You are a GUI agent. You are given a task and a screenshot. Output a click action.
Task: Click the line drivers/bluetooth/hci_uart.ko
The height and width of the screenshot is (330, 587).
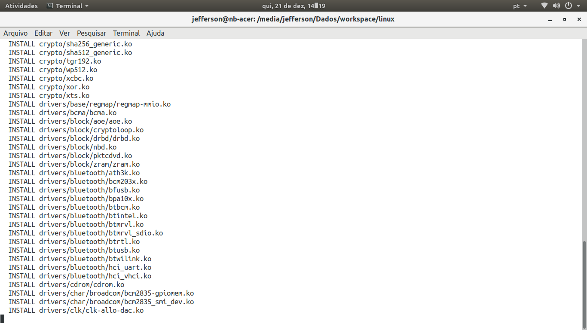point(80,267)
